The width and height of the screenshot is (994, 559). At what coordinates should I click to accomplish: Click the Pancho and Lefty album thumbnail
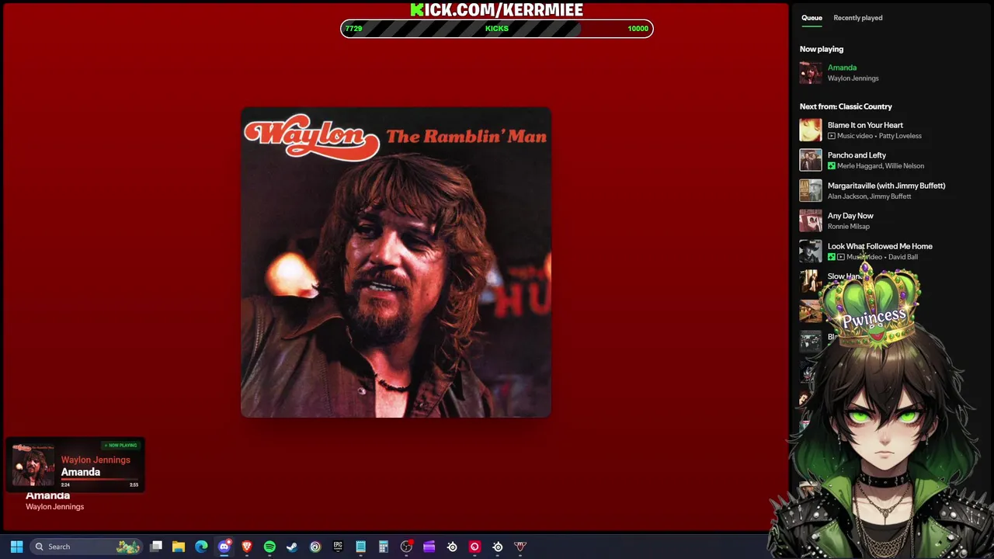[811, 161]
